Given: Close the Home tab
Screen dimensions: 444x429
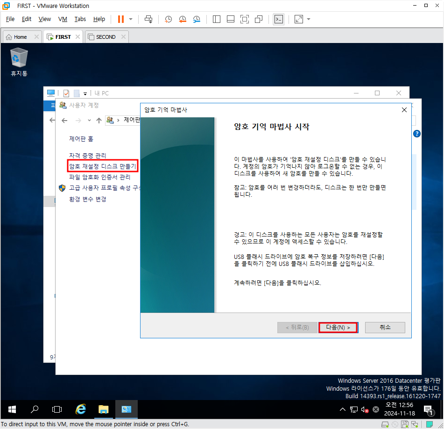Looking at the screenshot, I should click(x=36, y=37).
